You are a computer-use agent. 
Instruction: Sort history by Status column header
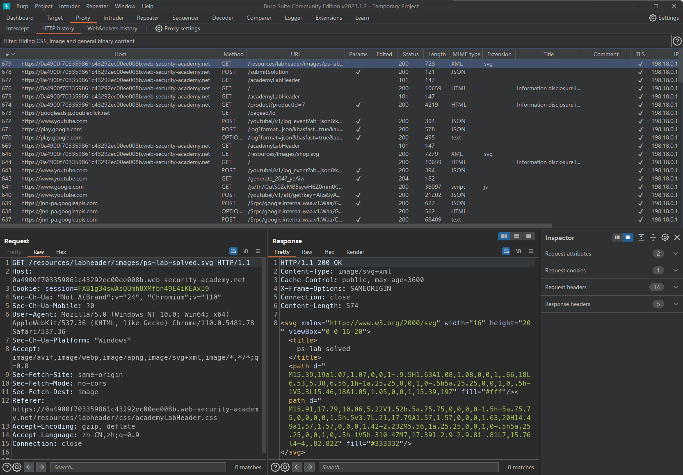point(411,54)
